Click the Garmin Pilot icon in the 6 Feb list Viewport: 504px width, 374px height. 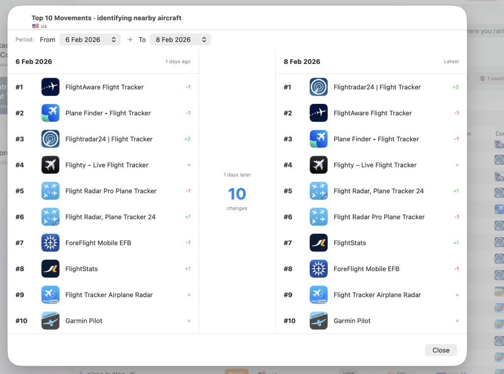click(51, 321)
